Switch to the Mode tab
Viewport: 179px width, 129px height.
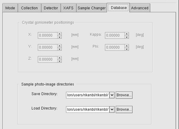click(x=10, y=8)
